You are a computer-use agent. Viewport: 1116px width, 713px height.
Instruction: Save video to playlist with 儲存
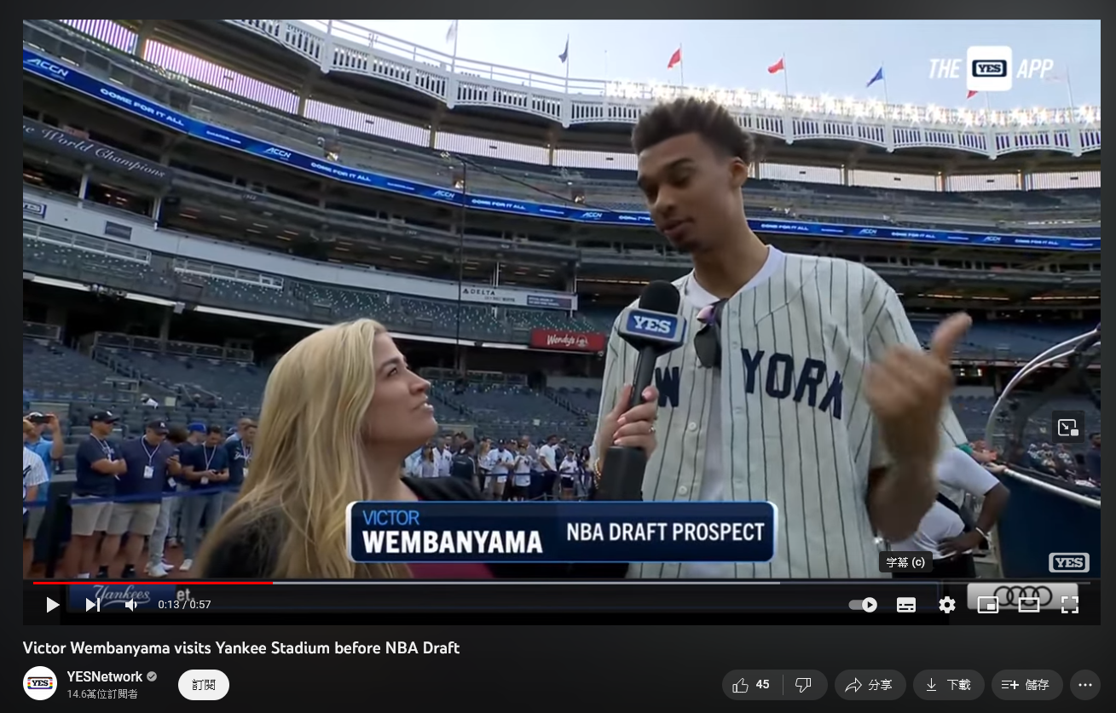click(x=1026, y=685)
